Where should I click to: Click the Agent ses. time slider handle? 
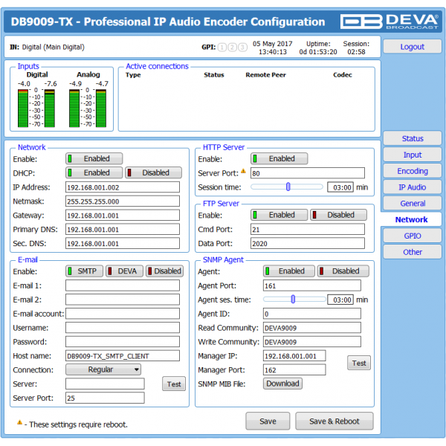293,300
